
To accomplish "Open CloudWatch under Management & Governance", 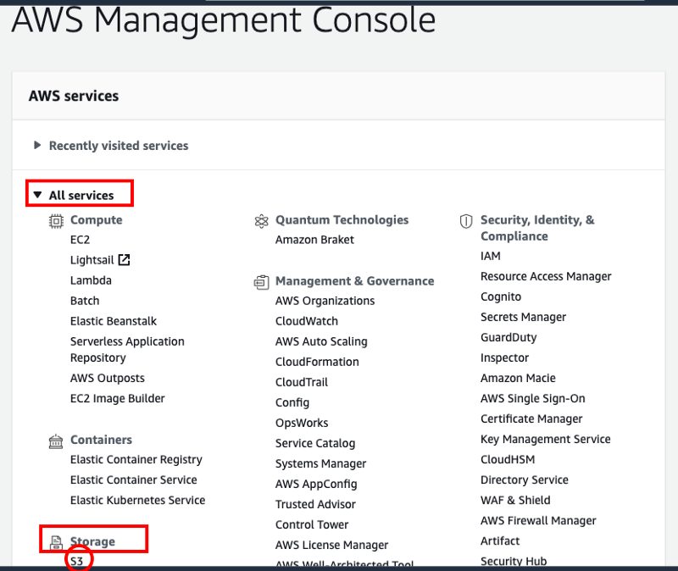I will coord(307,321).
